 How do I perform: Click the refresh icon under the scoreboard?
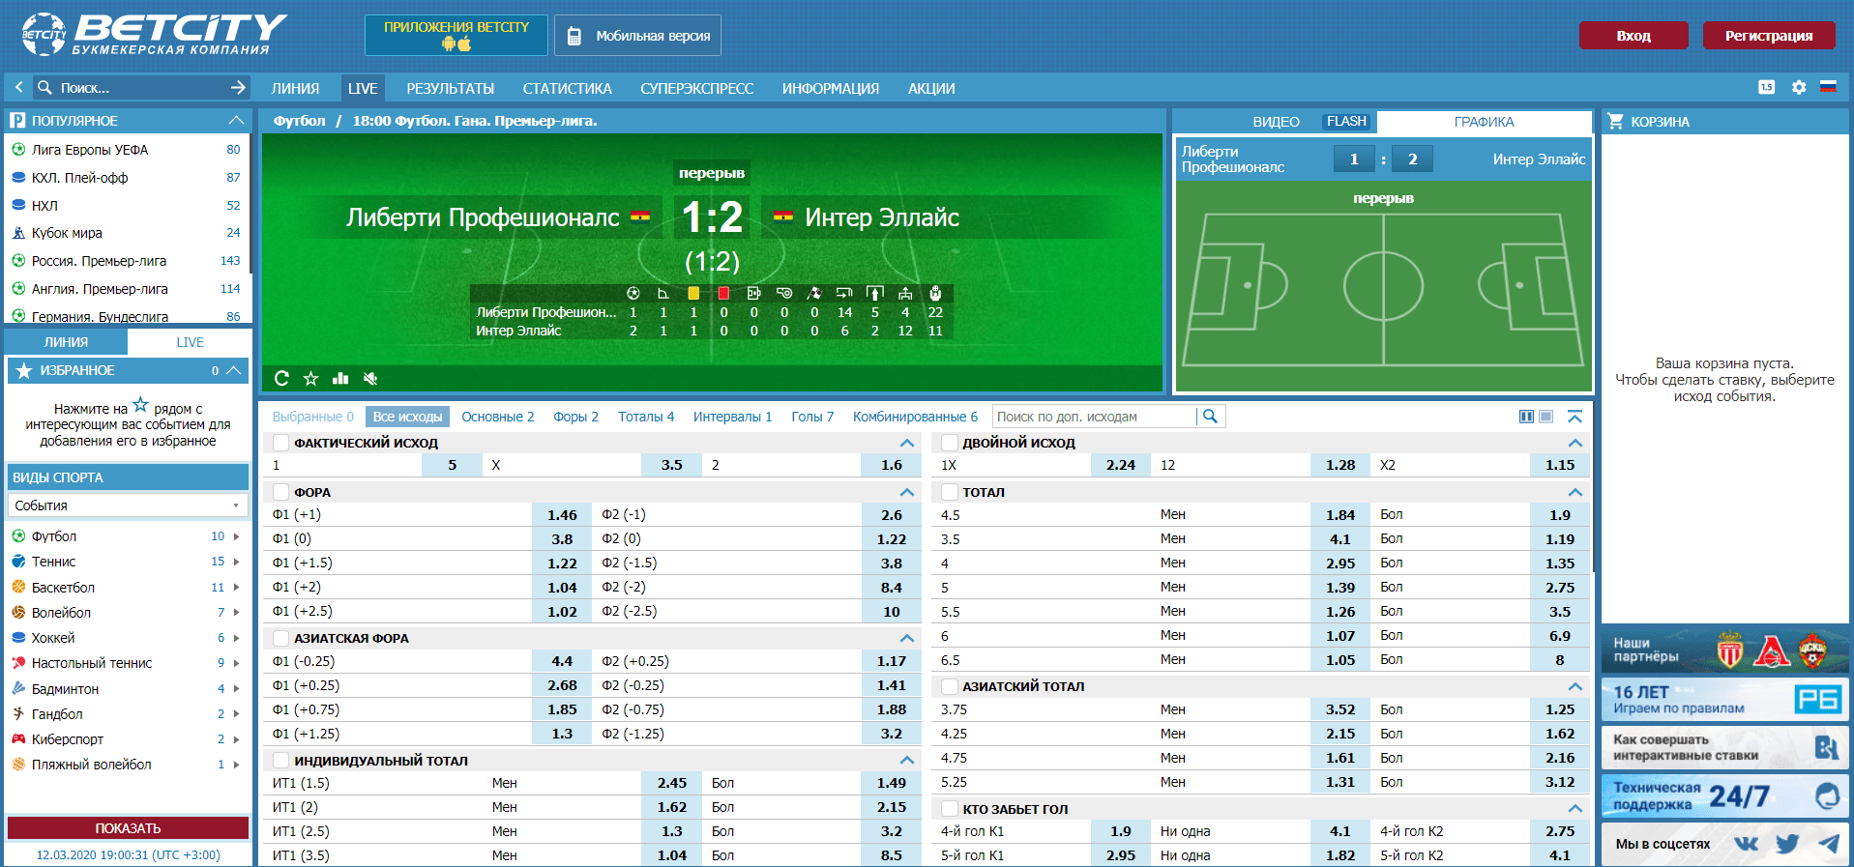pyautogui.click(x=281, y=378)
